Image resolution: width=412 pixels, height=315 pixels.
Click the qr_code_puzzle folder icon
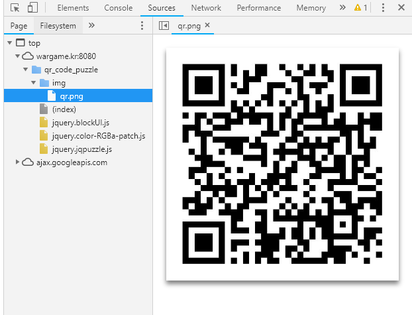click(x=36, y=70)
